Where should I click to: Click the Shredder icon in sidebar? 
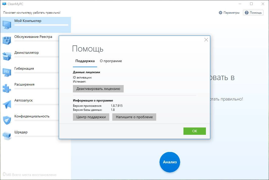click(7, 136)
